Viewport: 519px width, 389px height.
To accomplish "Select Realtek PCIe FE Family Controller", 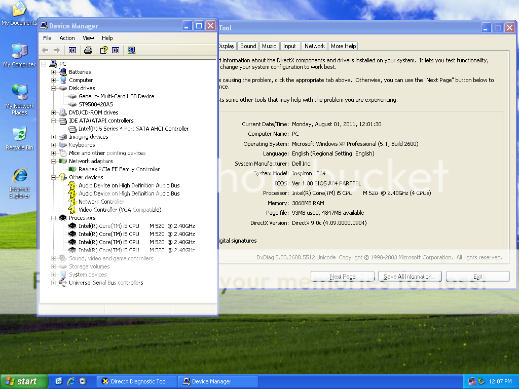I will [x=119, y=169].
